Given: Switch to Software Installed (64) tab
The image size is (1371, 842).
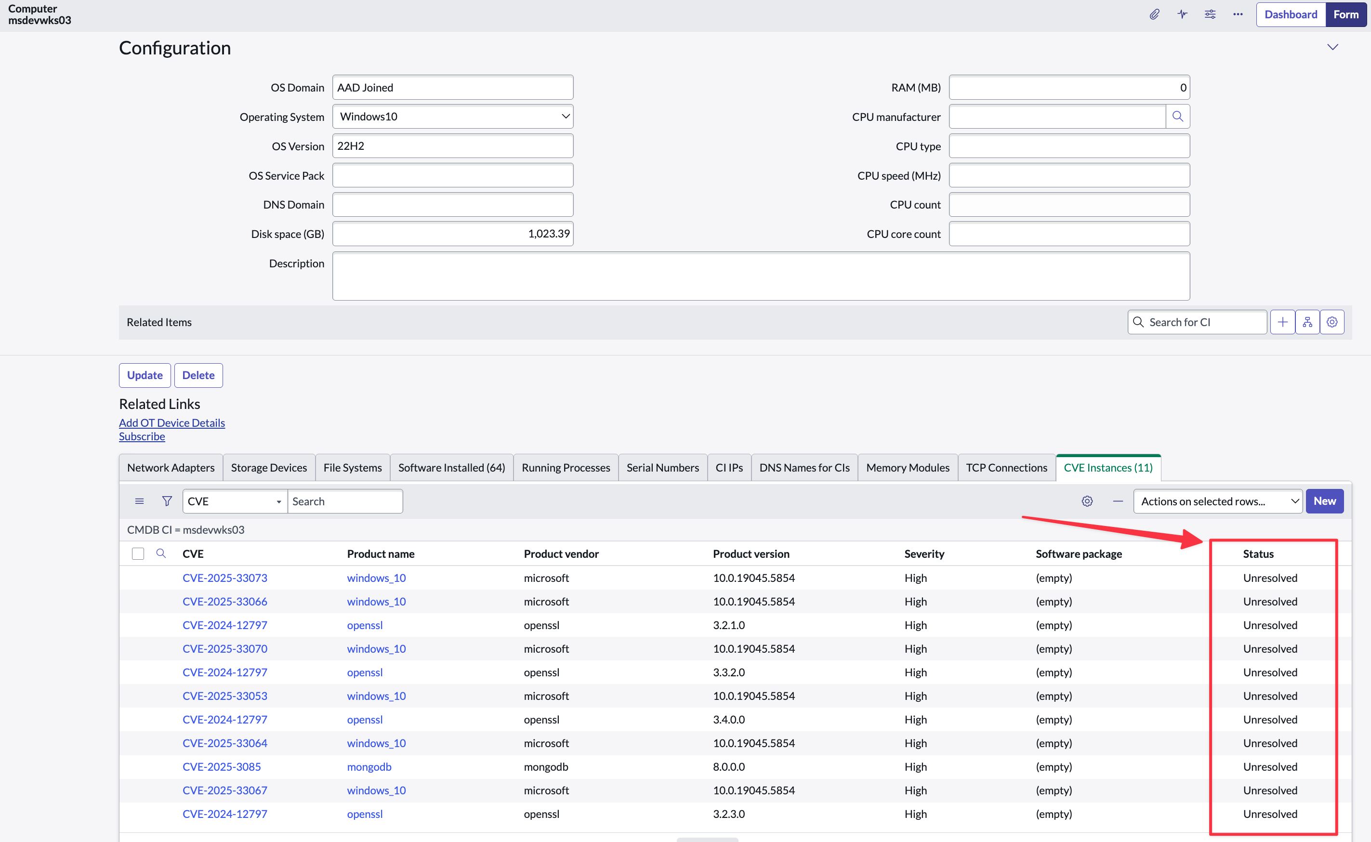Looking at the screenshot, I should coord(451,468).
